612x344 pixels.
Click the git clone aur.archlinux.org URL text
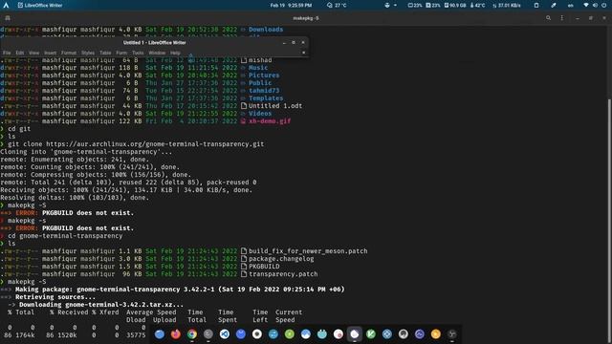coord(155,144)
